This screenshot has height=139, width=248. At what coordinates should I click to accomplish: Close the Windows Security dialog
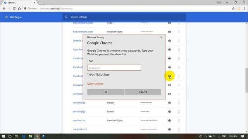(161, 37)
